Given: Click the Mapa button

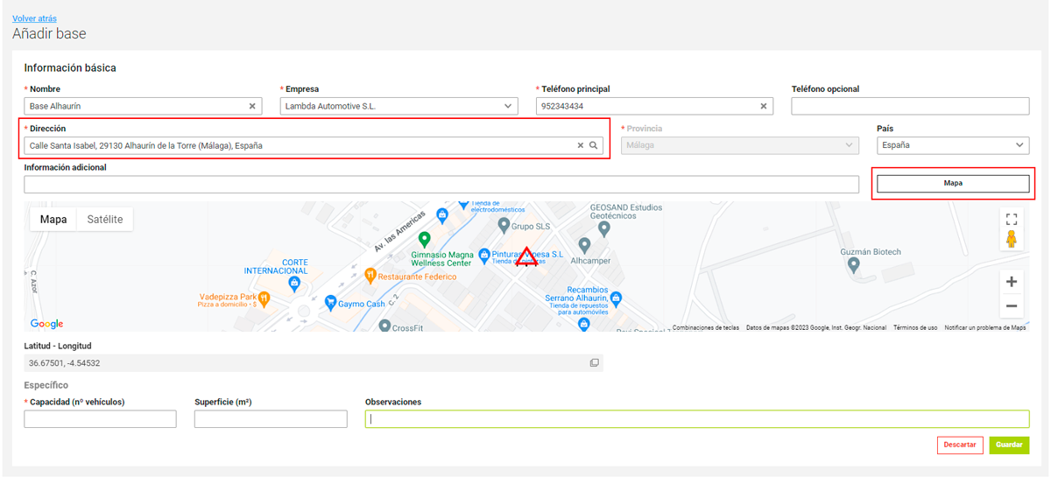Looking at the screenshot, I should [953, 184].
